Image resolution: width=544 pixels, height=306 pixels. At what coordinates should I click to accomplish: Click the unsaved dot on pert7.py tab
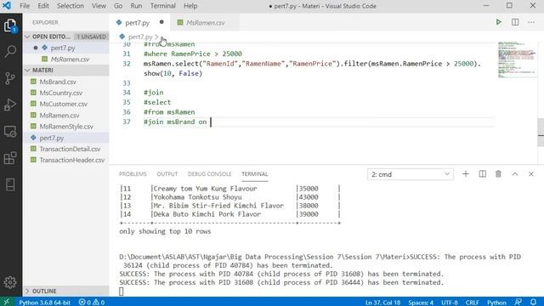[x=161, y=22]
